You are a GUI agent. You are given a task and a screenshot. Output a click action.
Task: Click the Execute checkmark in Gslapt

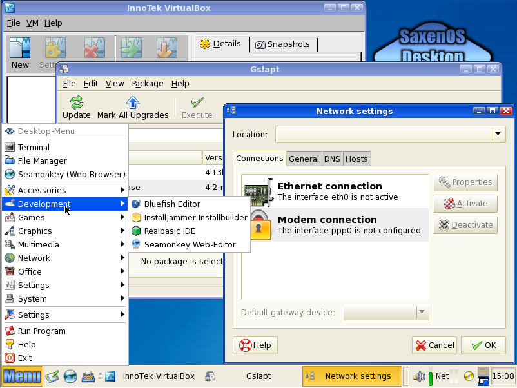197,103
